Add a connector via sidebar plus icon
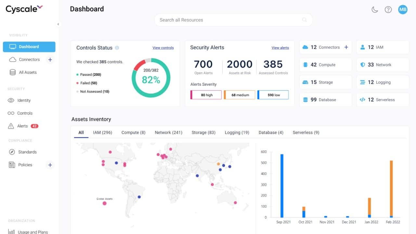Screen dimensions: 416x234 [x=50, y=59]
